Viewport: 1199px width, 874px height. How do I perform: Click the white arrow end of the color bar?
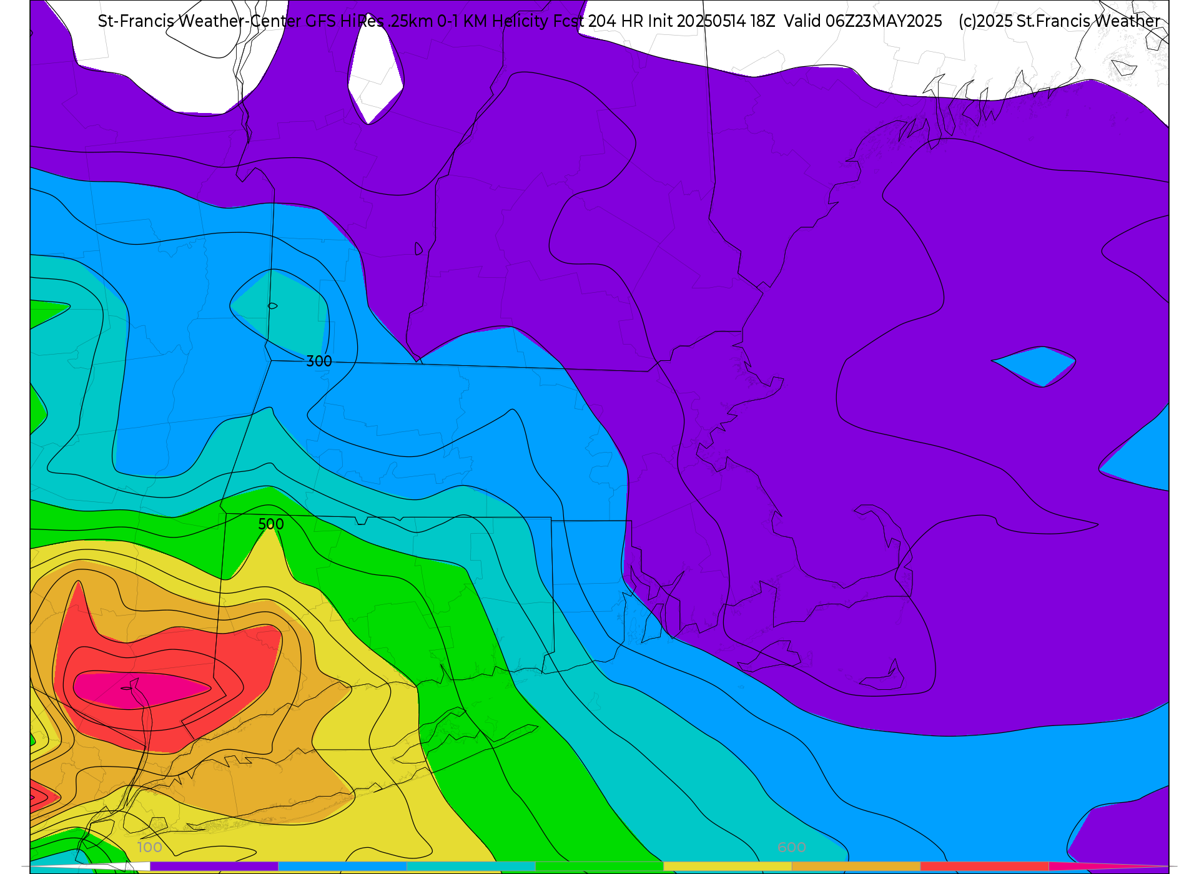coord(91,867)
